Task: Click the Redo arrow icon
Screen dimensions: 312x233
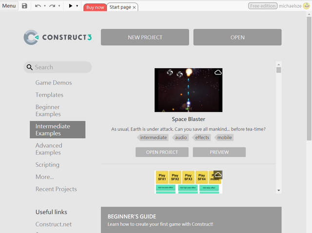Action: point(52,6)
